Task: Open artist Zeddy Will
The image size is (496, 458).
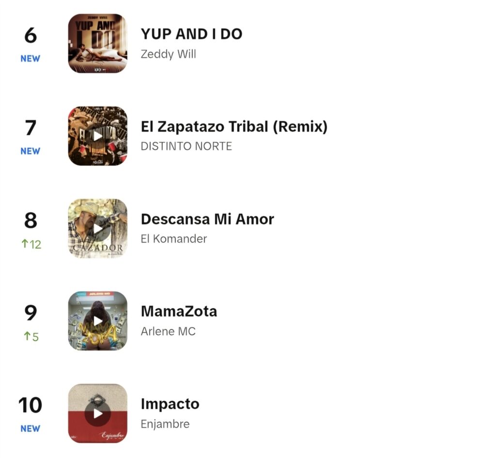Action: [168, 54]
